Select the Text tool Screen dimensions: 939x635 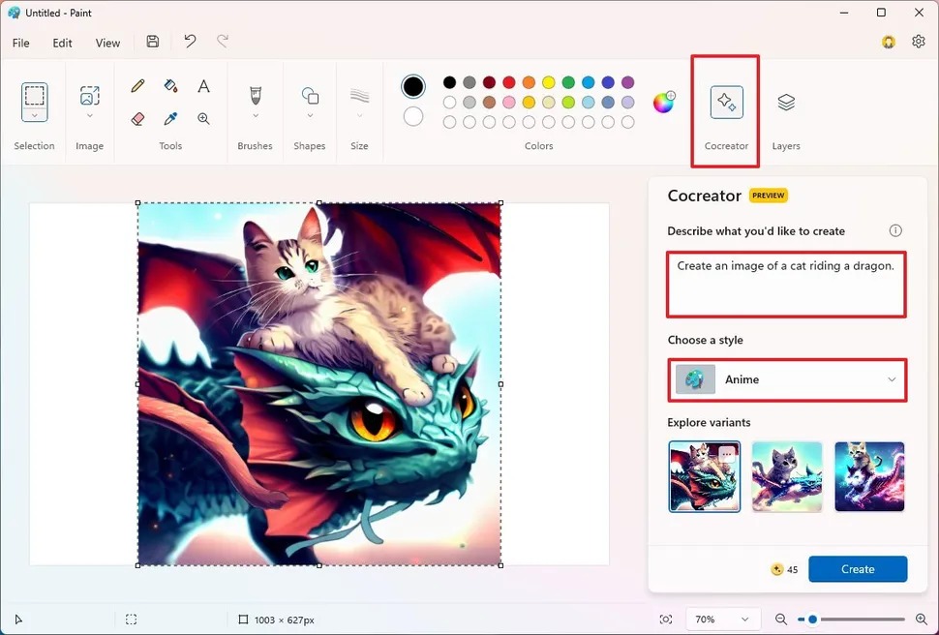203,85
